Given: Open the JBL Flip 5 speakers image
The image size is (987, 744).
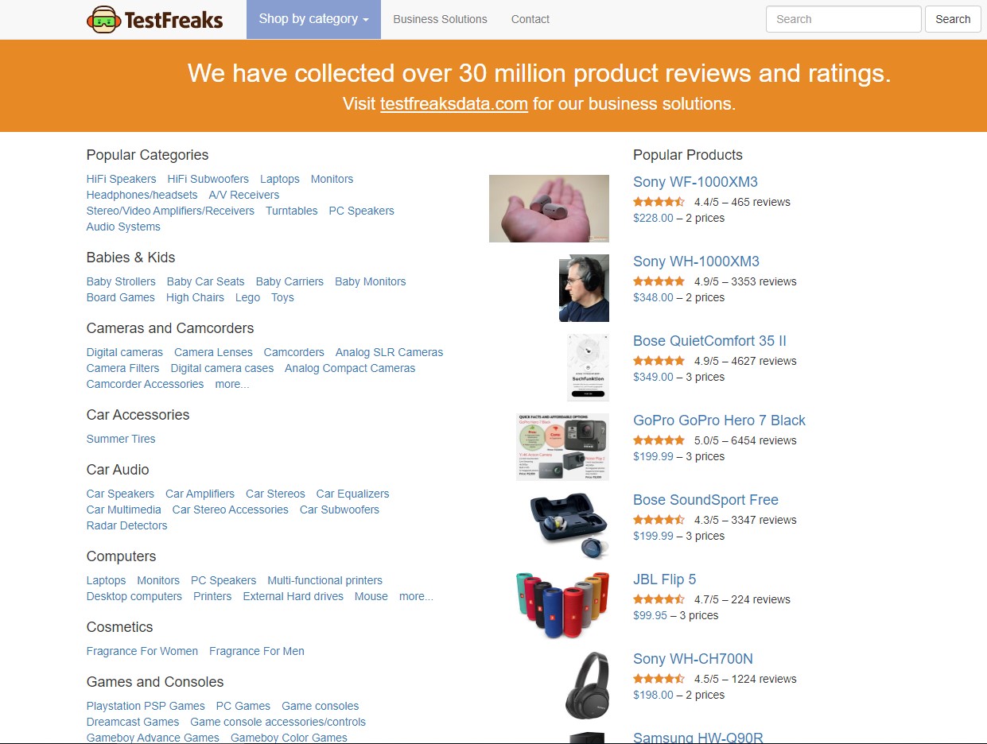Looking at the screenshot, I should (x=562, y=606).
